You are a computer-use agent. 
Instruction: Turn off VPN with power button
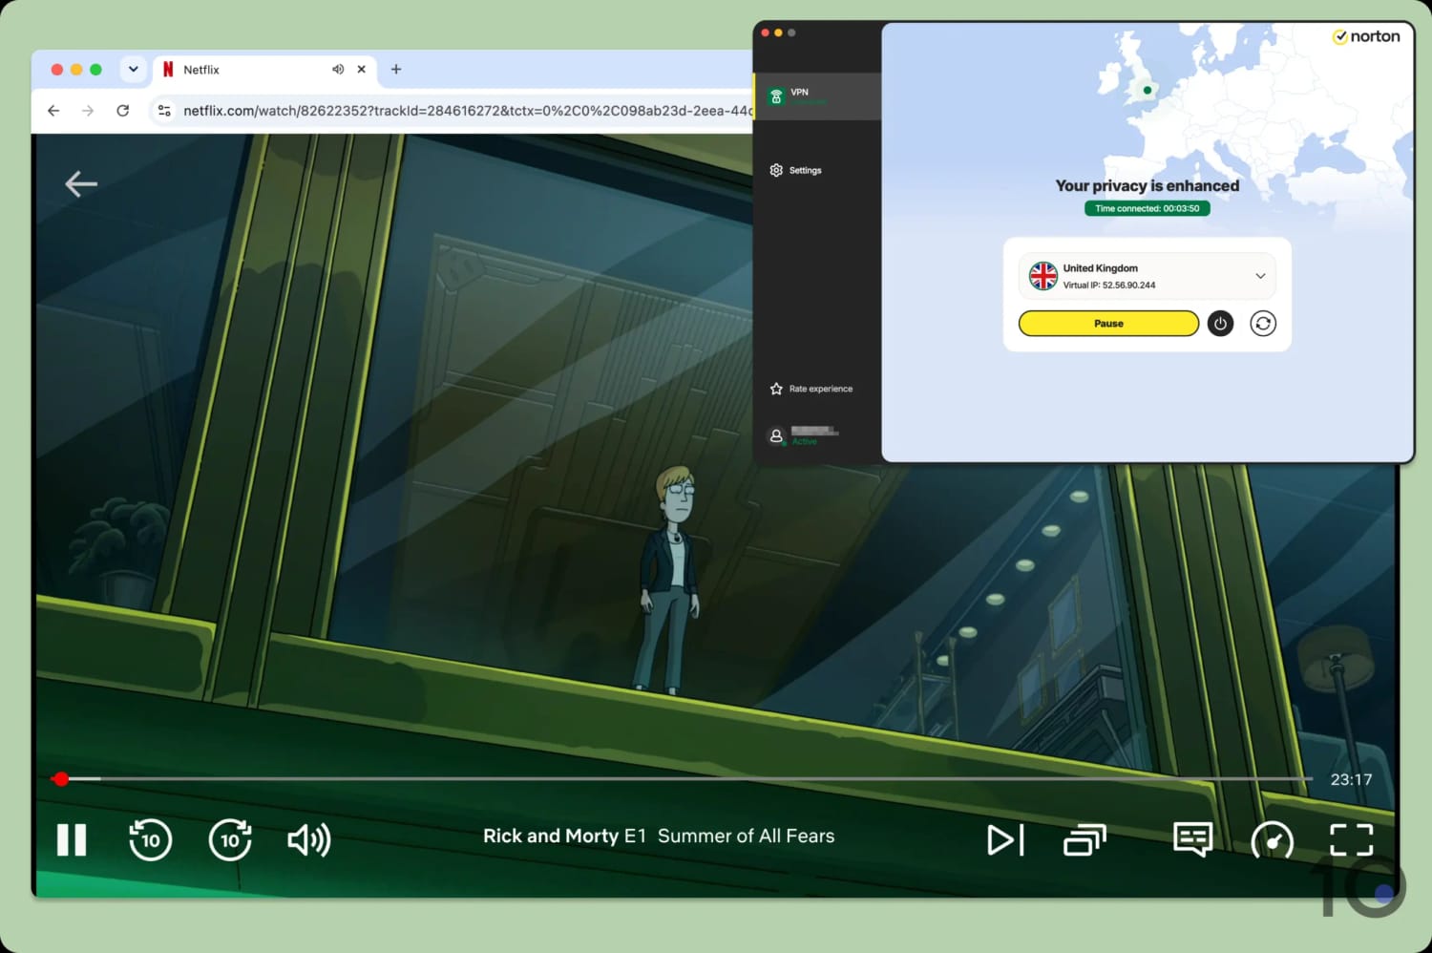click(1220, 324)
